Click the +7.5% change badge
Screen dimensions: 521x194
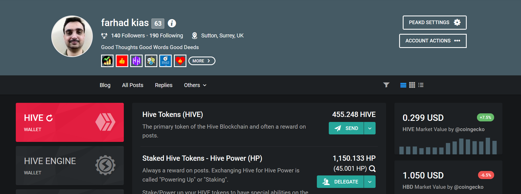[x=485, y=118]
